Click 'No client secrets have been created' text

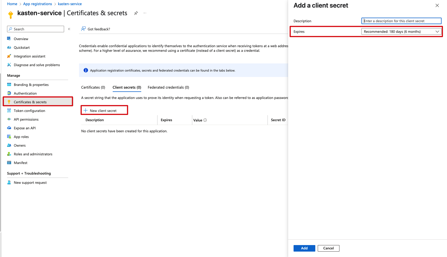[x=124, y=131]
